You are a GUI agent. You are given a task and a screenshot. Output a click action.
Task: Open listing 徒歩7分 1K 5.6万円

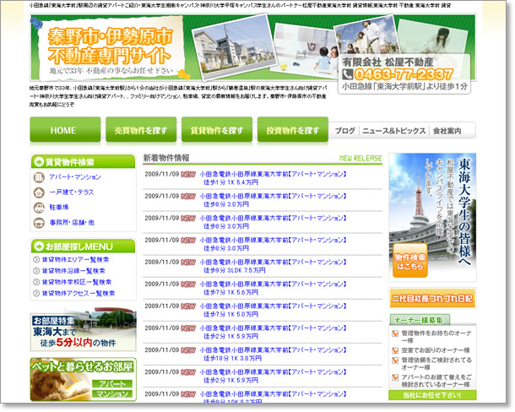(273, 288)
